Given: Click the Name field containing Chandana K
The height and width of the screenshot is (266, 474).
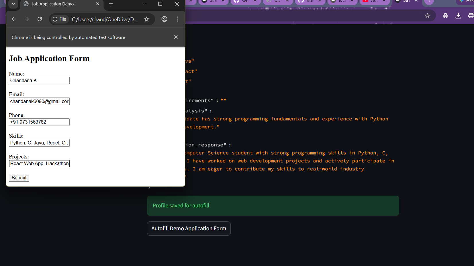Looking at the screenshot, I should pyautogui.click(x=39, y=81).
